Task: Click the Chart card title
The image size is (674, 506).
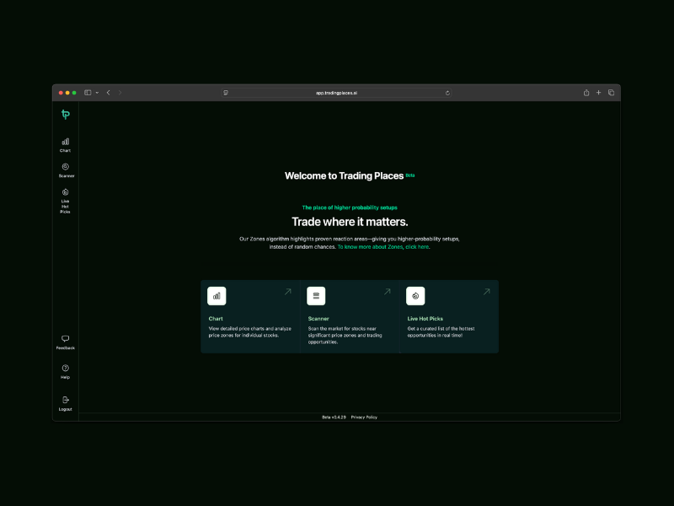Action: [216, 319]
